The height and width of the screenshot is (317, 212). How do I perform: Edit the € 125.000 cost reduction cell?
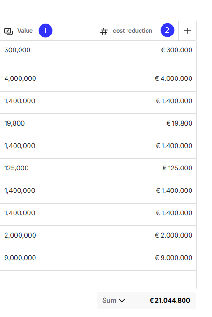tap(146, 170)
